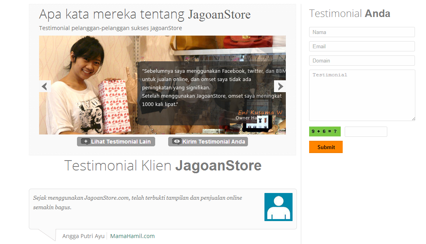Open Lihat Testimonial Lain button
Screen dimensions: 426x244
pyautogui.click(x=116, y=142)
